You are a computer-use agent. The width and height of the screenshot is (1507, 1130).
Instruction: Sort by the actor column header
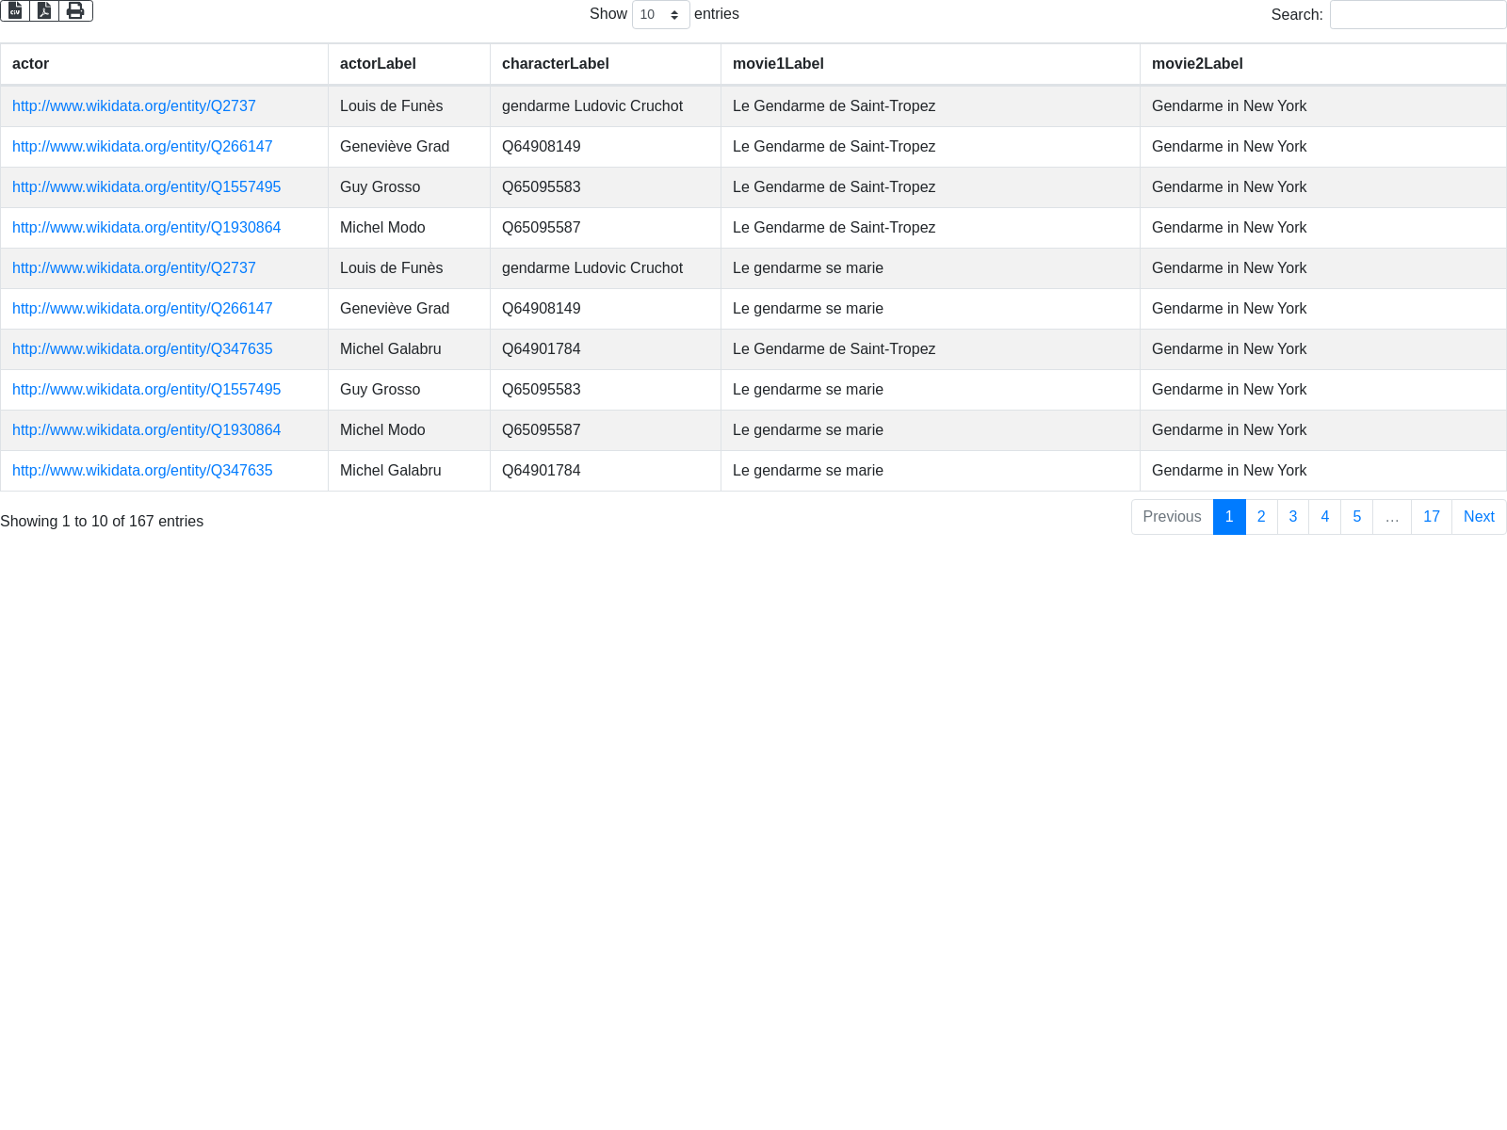pyautogui.click(x=31, y=64)
